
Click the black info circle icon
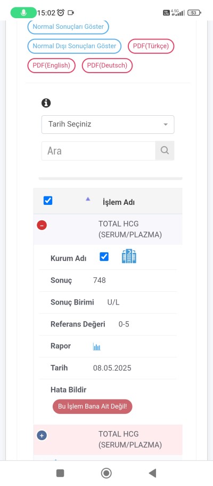click(x=46, y=103)
